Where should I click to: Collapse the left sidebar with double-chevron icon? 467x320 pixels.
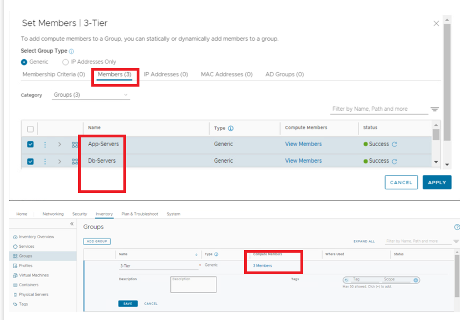click(71, 223)
